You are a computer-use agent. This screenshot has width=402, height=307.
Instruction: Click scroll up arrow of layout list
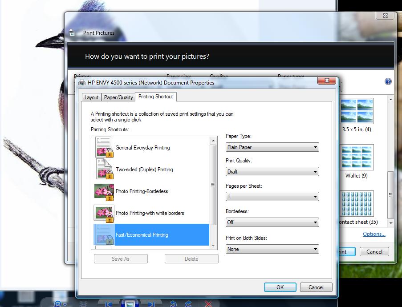(x=391, y=99)
